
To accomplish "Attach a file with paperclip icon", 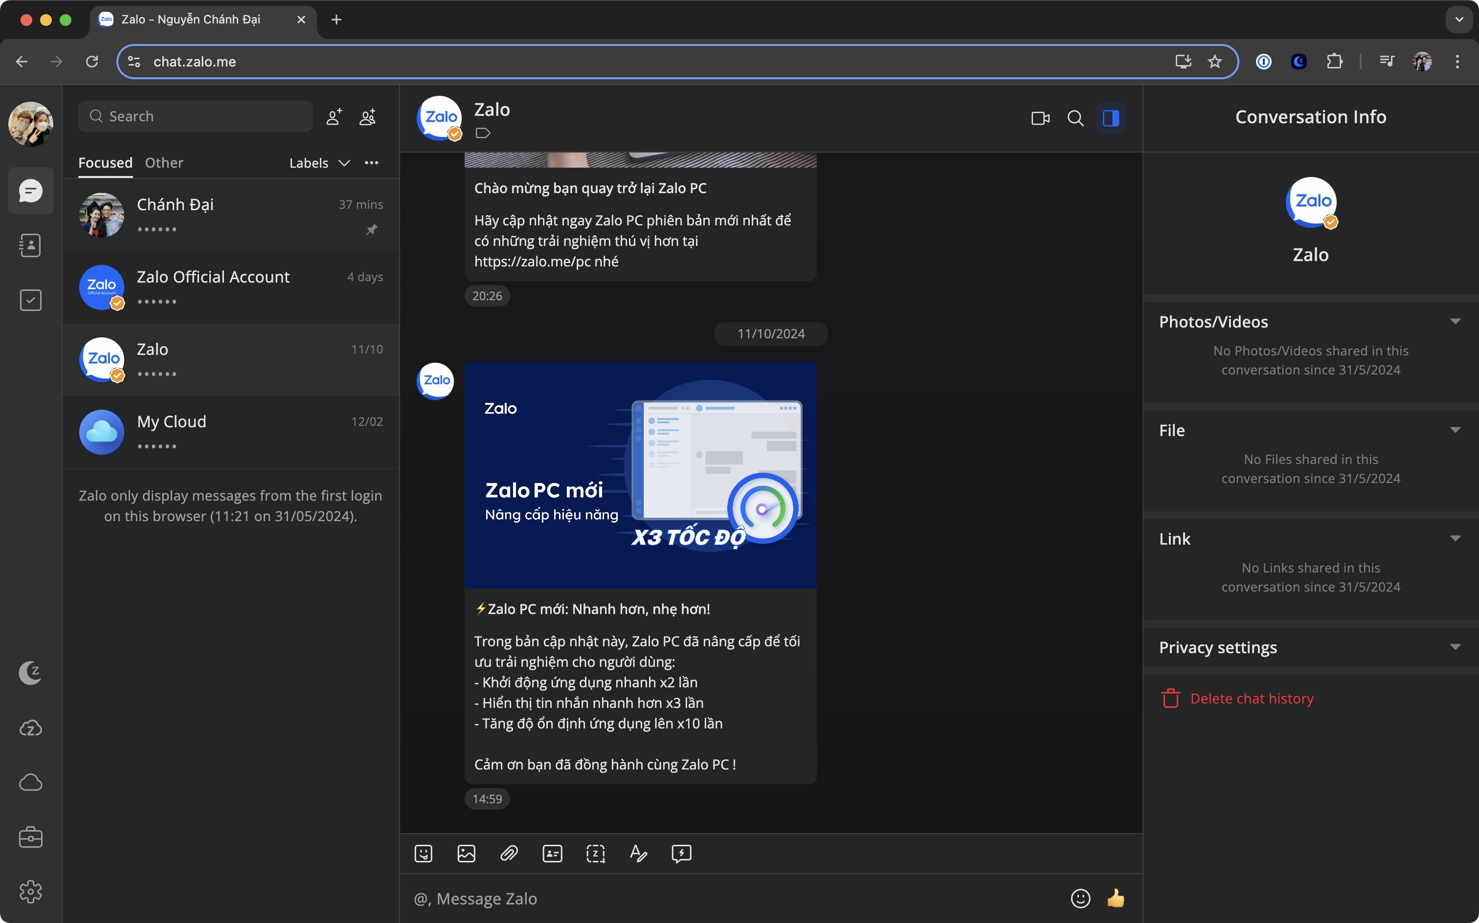I will click(509, 854).
